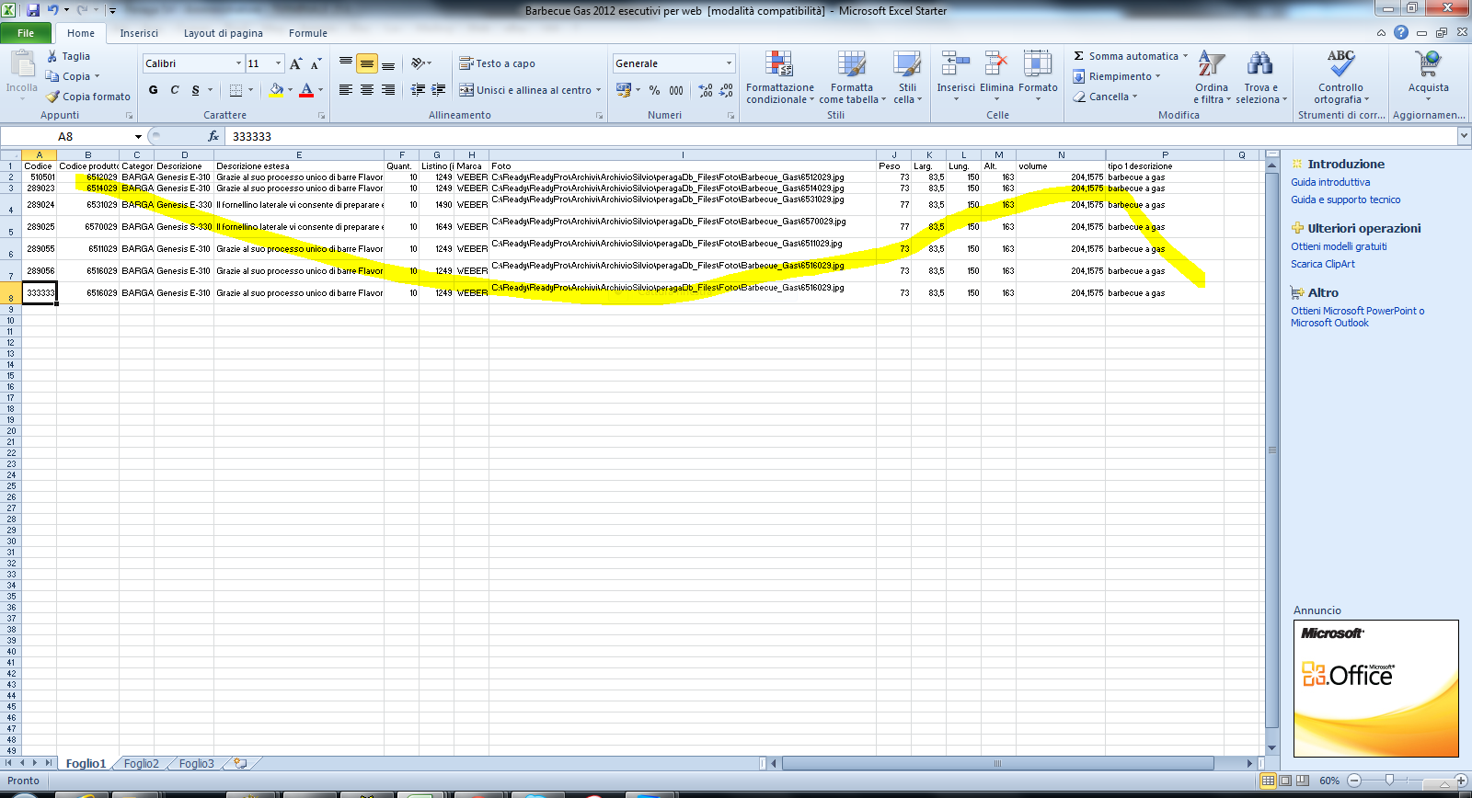Open Guida e supporto tecnico link
The height and width of the screenshot is (798, 1472).
click(x=1345, y=199)
